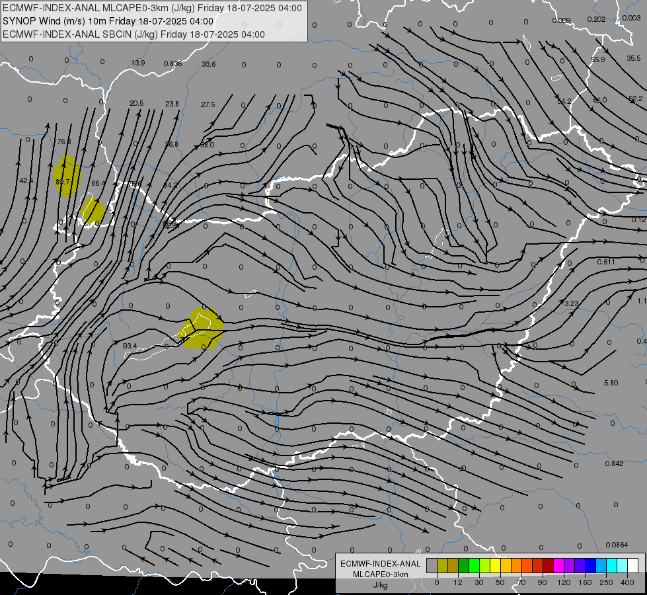Click the SBCIN title line in header
Screen dimensions: 647x595
(x=133, y=34)
